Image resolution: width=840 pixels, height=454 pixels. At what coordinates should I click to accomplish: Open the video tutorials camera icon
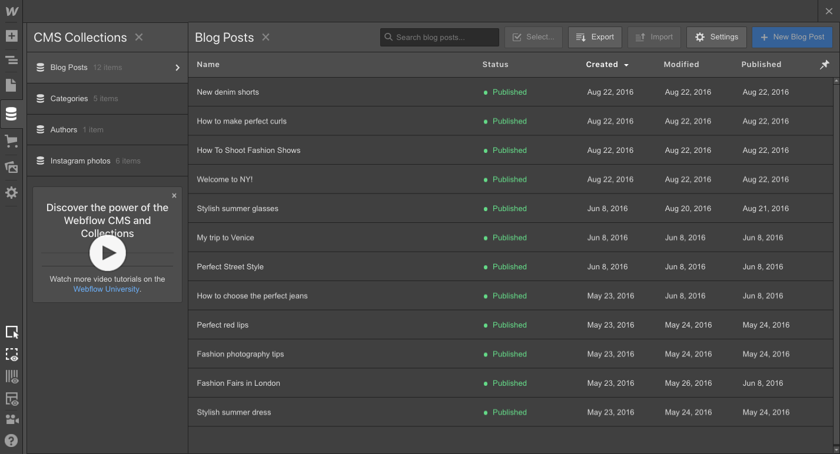coord(12,419)
